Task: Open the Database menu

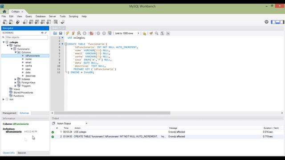Action: pyautogui.click(x=41, y=16)
